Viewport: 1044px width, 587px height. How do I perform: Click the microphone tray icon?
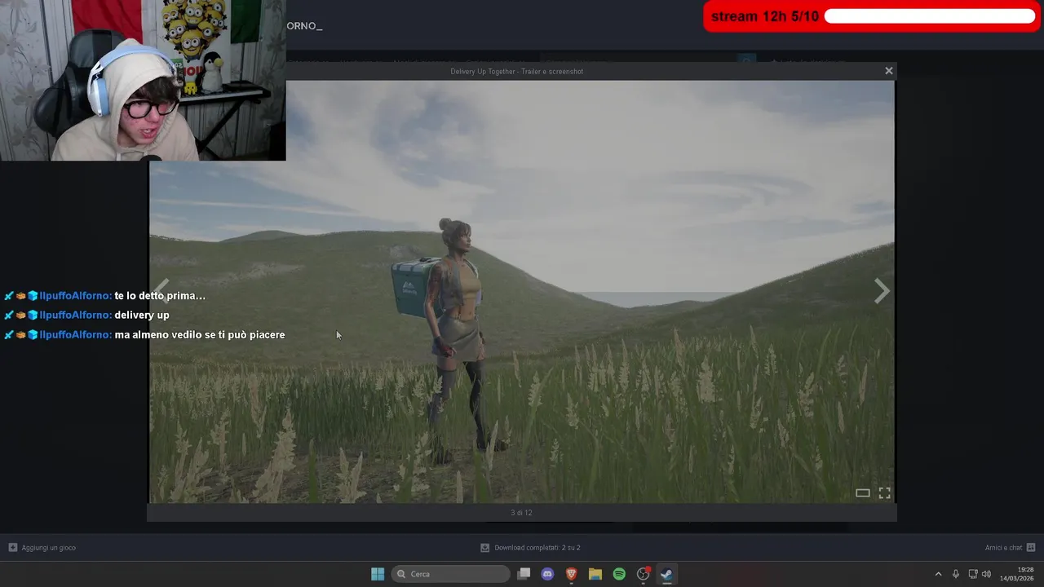(x=956, y=574)
